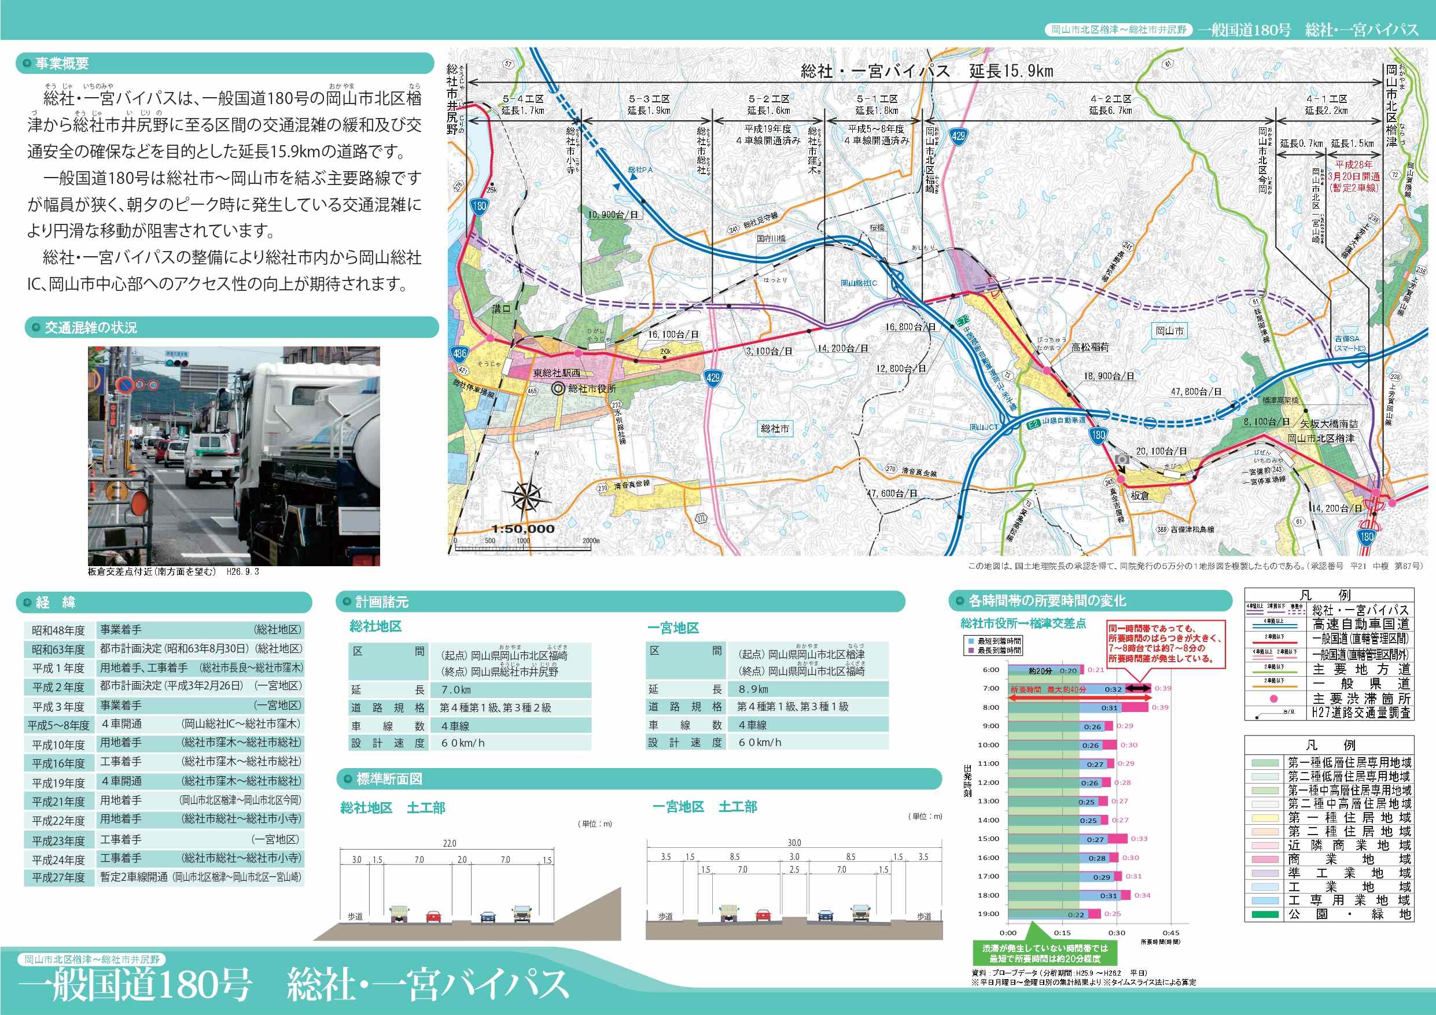Click the bullet icon of 事業概要 header
The width and height of the screenshot is (1436, 1015).
pyautogui.click(x=26, y=63)
